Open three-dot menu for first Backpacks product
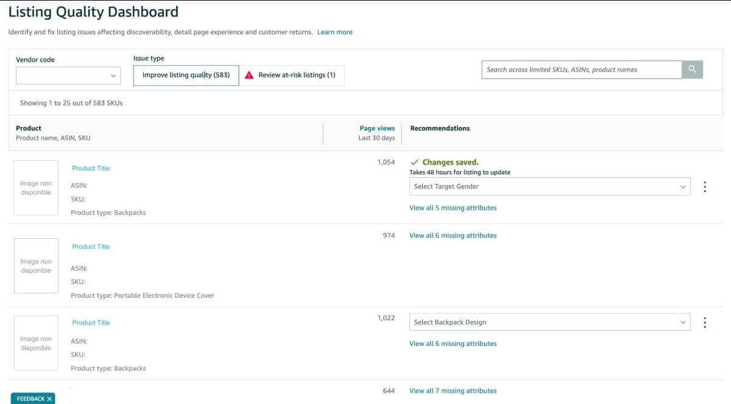The height and width of the screenshot is (404, 731). click(x=705, y=186)
